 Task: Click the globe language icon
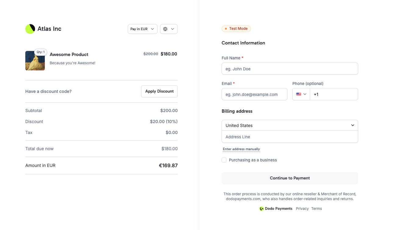pyautogui.click(x=165, y=29)
